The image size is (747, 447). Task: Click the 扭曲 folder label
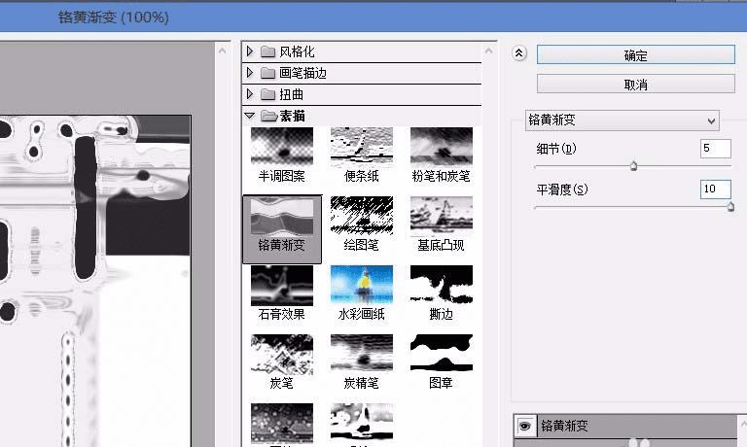291,94
